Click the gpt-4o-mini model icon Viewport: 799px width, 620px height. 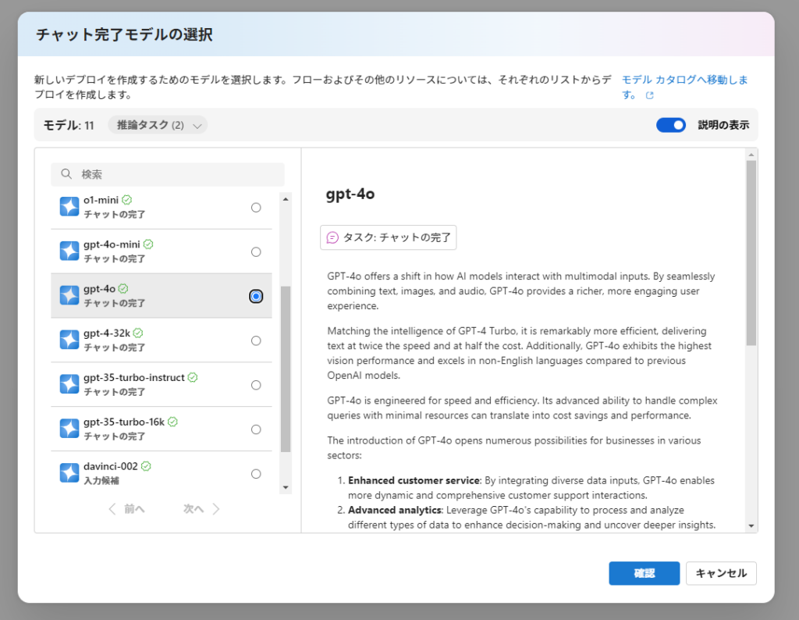coord(69,251)
